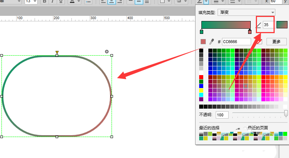
Task: Choose the yellow swatch in left column
Action: click(201, 90)
